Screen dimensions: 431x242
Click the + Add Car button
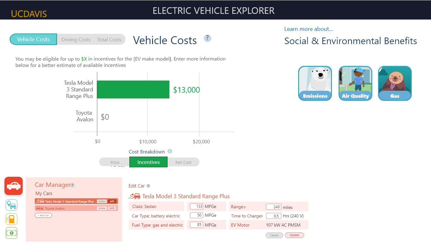43,215
